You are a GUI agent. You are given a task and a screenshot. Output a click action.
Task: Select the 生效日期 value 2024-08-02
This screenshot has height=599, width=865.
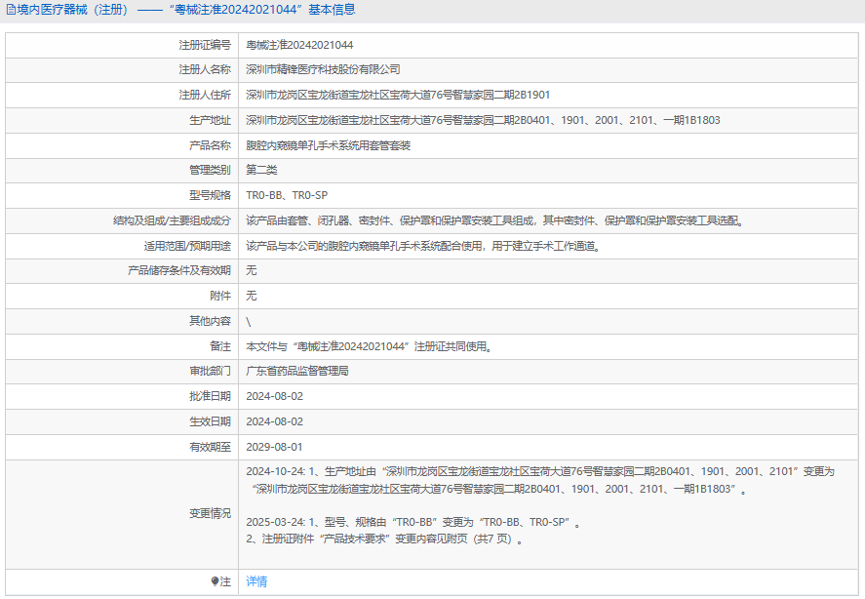[275, 421]
